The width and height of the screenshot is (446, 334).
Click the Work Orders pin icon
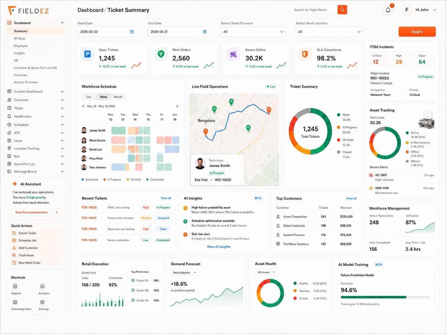tap(161, 54)
